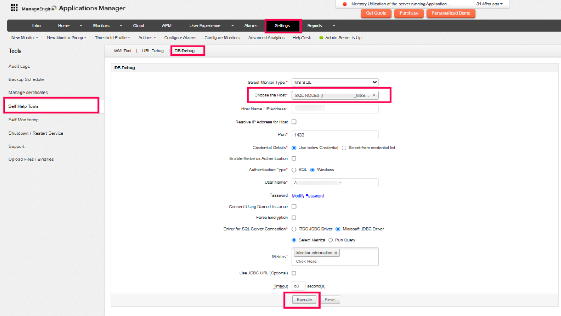Open the Cloud tab
The image size is (561, 316).
(139, 26)
